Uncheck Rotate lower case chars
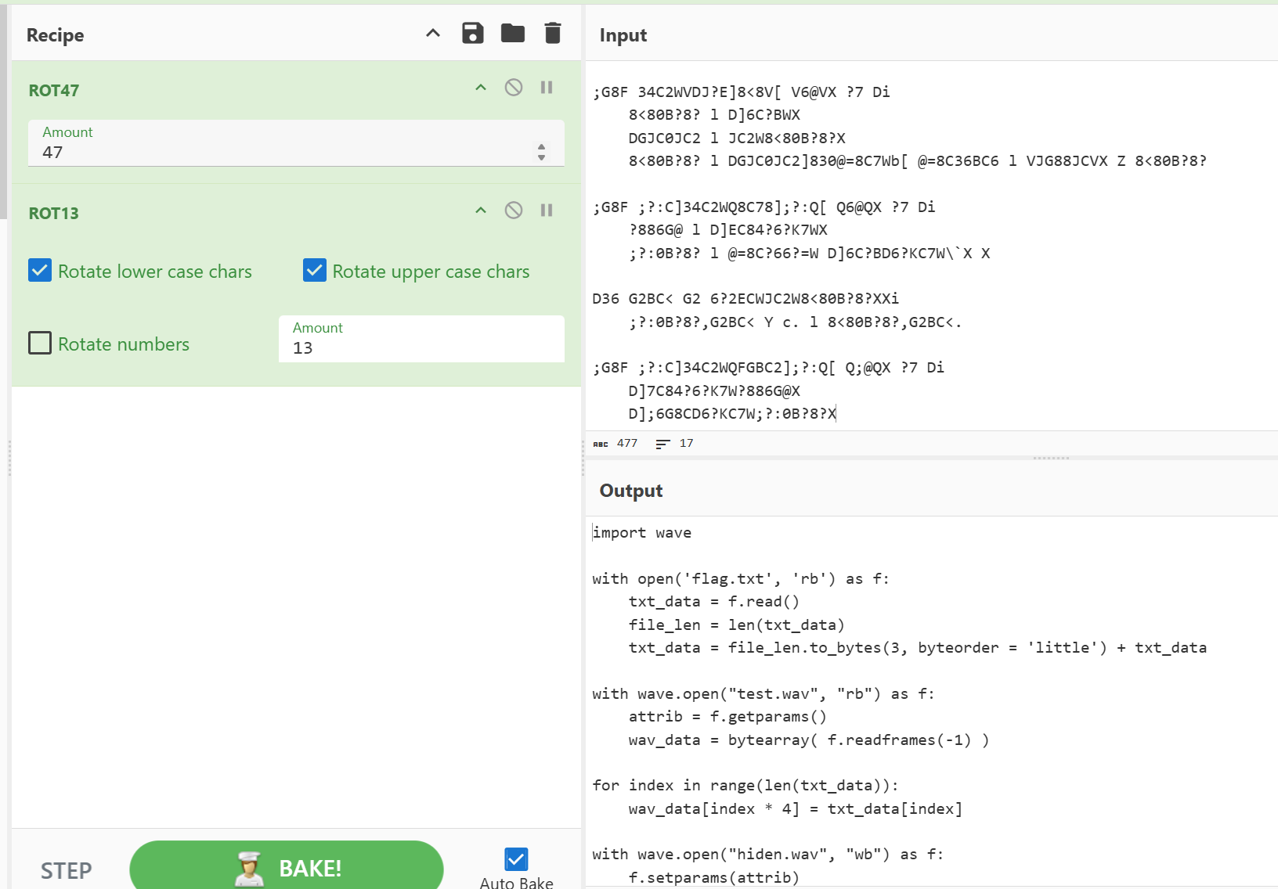 [40, 271]
